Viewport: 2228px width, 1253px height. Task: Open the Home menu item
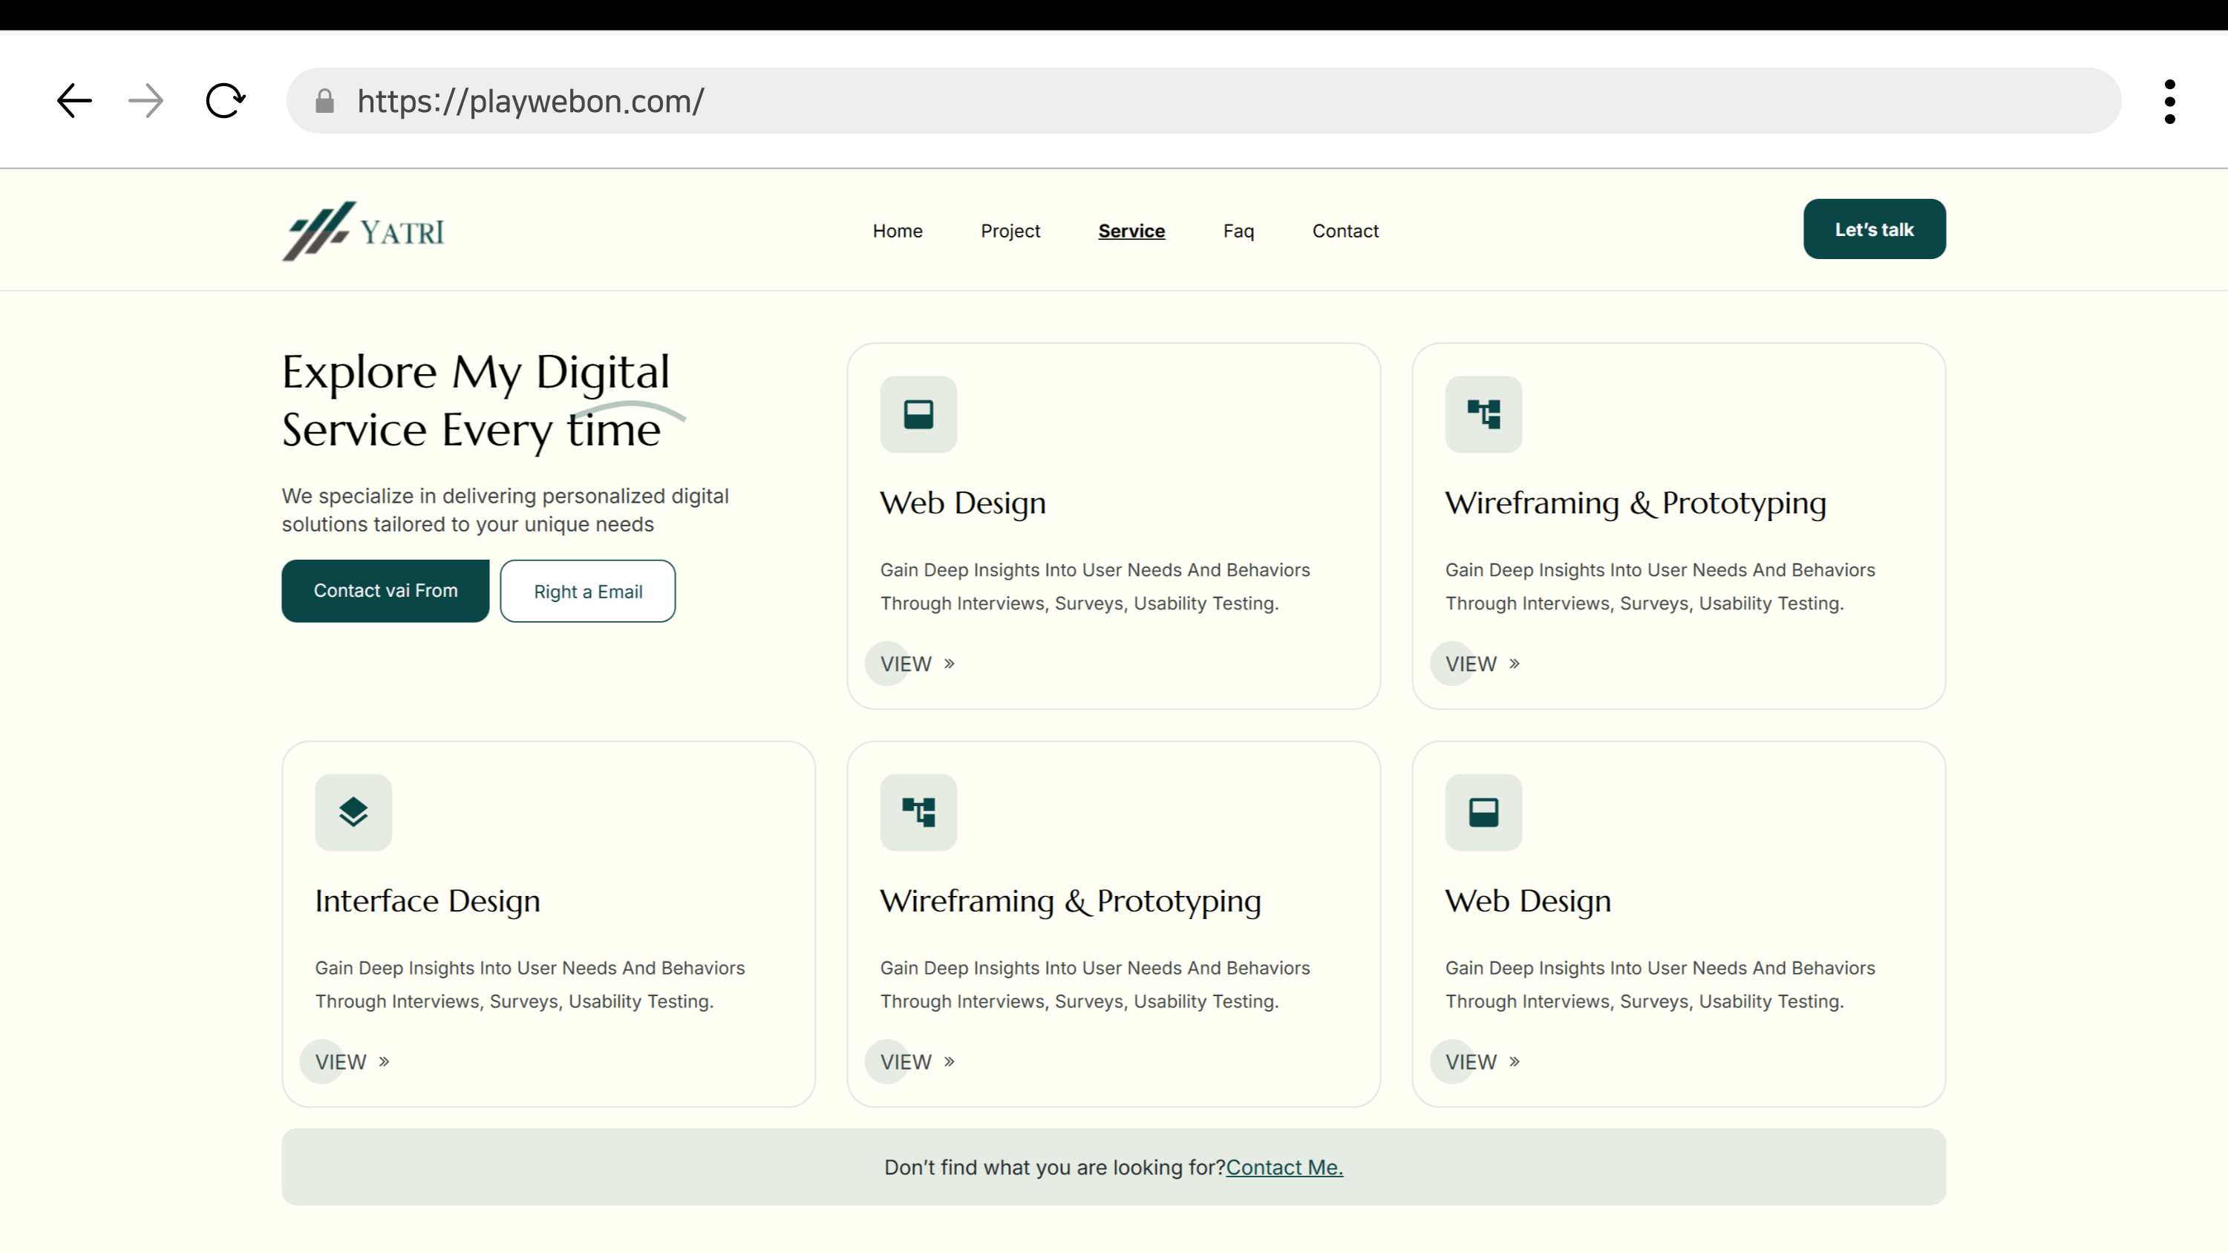(x=897, y=231)
